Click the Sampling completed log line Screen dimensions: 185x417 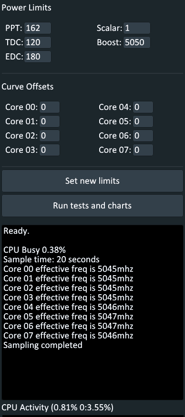pos(43,345)
